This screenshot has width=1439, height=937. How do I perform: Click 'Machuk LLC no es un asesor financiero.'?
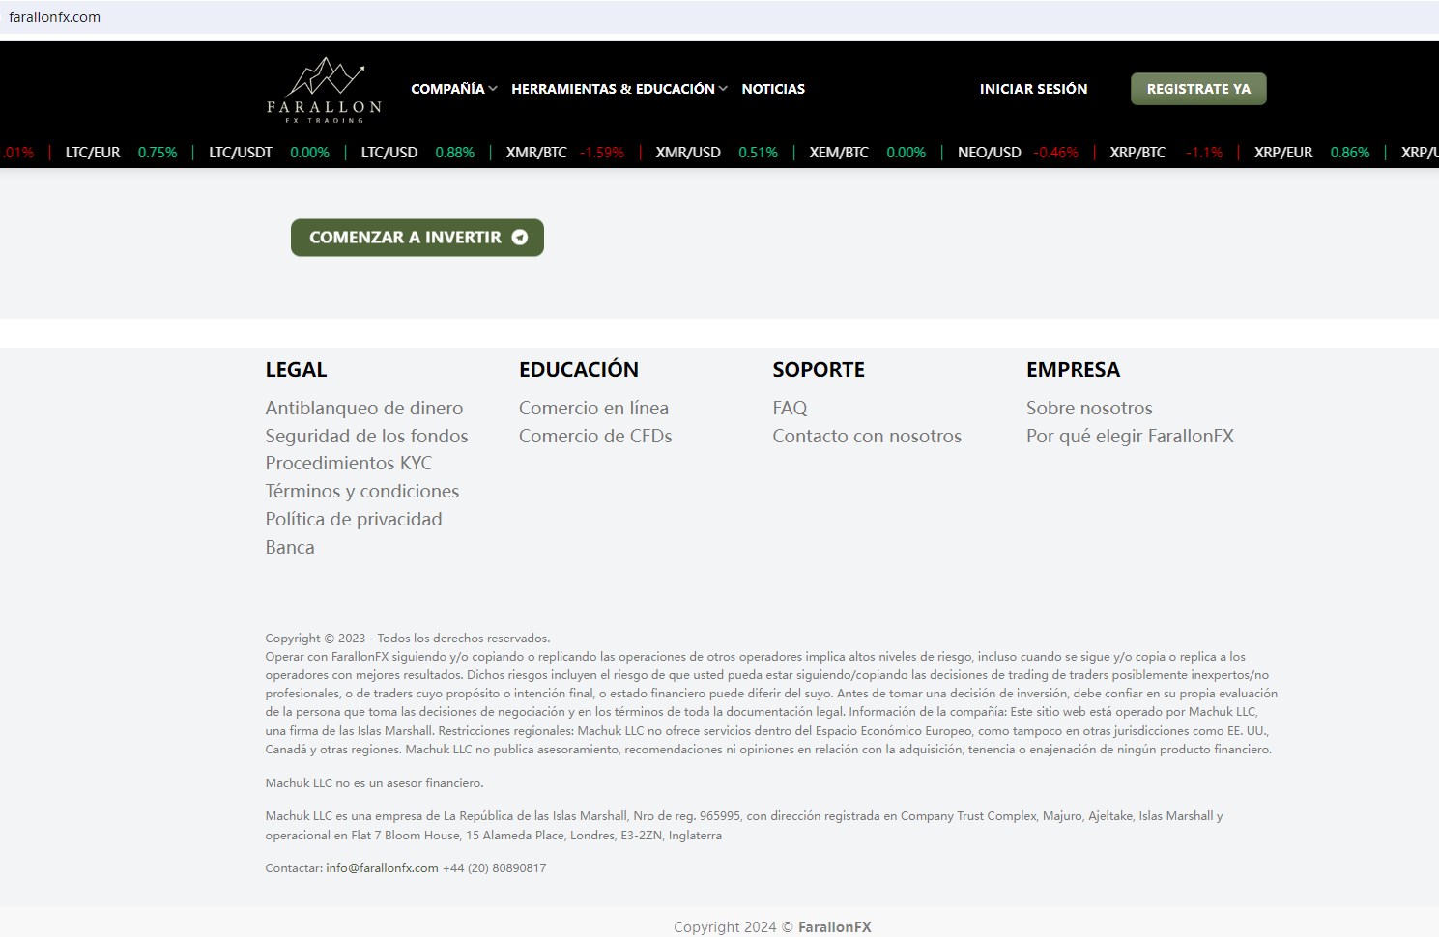(x=375, y=783)
